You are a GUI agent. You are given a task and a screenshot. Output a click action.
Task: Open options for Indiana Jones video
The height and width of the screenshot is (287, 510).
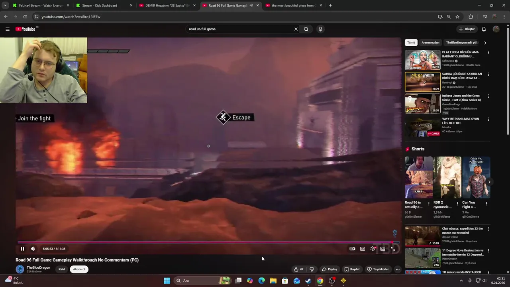(x=488, y=96)
